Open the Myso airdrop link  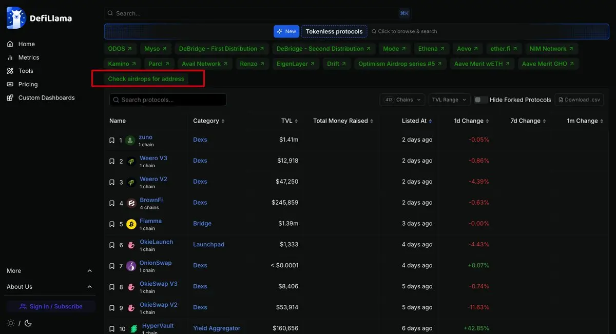pos(156,49)
